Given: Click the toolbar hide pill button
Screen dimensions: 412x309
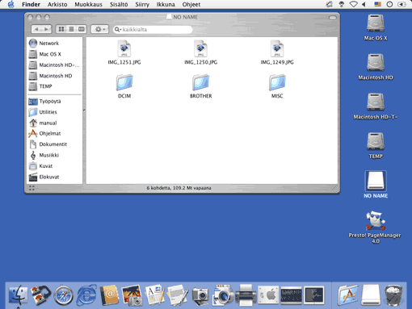Looking at the screenshot, I should coord(333,18).
